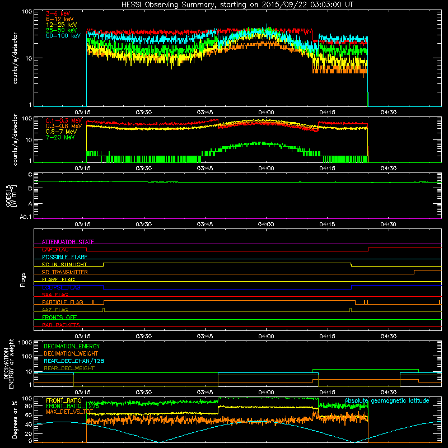Select the BAD_PACKETS flag label

61,325
